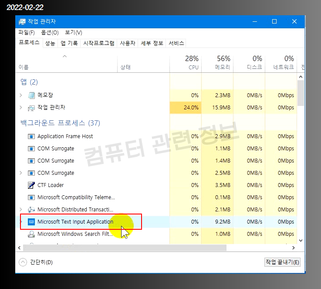This screenshot has width=321, height=289.
Task: Click the 백그라운드 프로세스 (37) group heading
Action: (60, 123)
